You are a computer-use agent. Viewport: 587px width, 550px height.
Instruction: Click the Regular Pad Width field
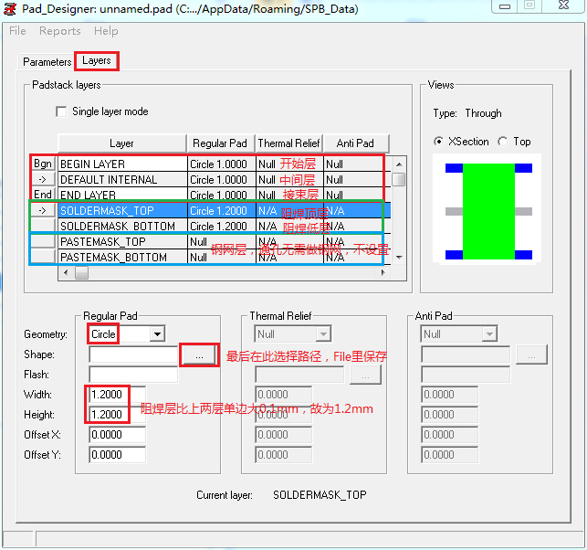[x=118, y=395]
